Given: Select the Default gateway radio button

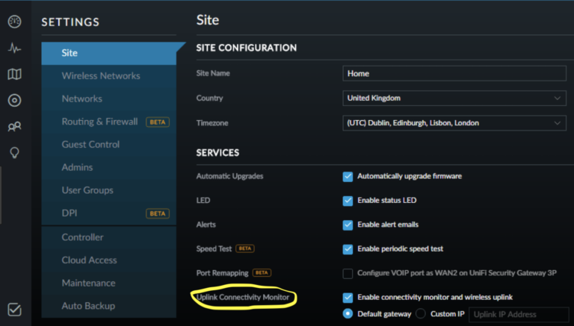Looking at the screenshot, I should (348, 313).
